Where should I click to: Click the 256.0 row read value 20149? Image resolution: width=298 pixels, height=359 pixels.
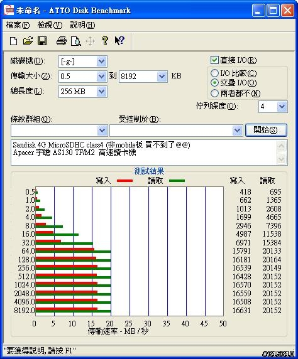(272, 267)
